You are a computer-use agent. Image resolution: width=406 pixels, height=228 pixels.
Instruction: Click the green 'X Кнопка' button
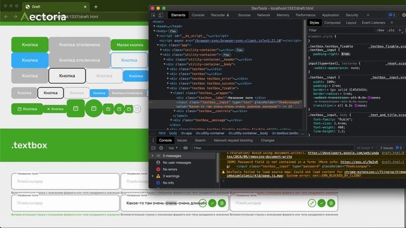click(x=55, y=109)
